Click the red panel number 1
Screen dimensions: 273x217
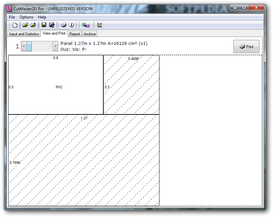[x=17, y=46]
